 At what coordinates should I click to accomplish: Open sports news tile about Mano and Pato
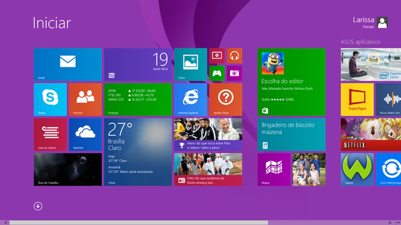point(208,134)
